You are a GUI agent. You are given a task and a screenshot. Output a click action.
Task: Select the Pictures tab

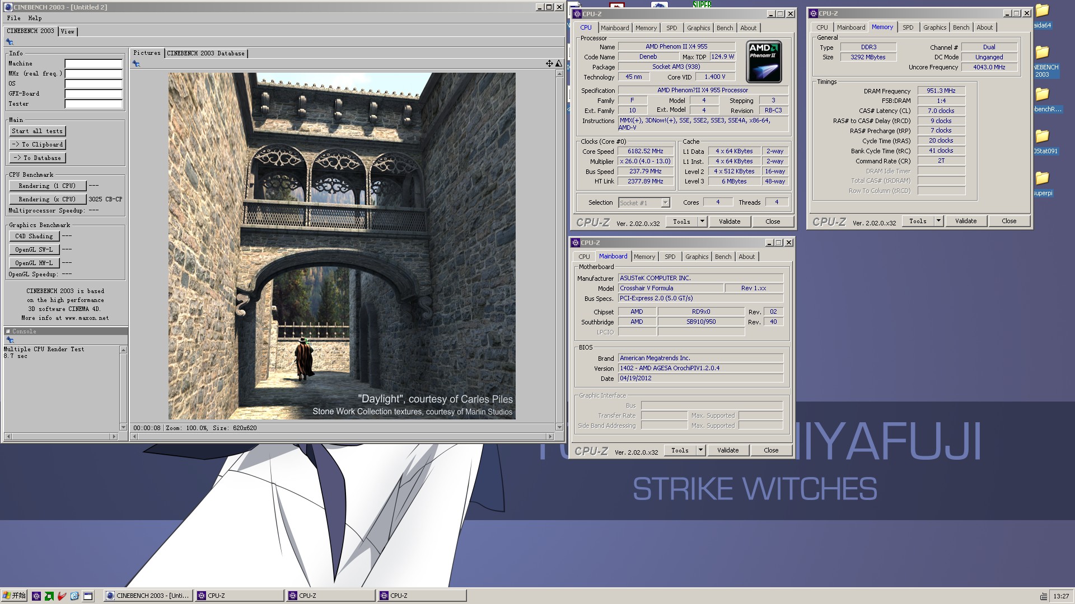pyautogui.click(x=147, y=53)
